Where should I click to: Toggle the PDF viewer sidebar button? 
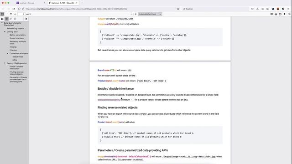(2, 14)
